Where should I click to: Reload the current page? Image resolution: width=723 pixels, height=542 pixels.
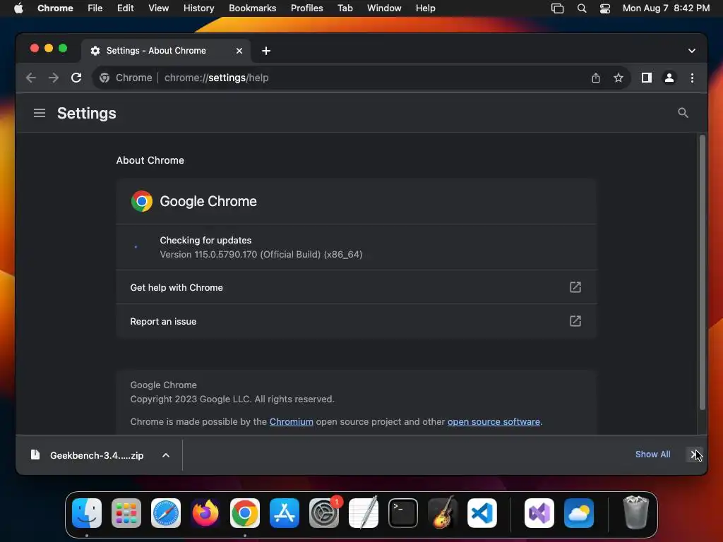(76, 78)
